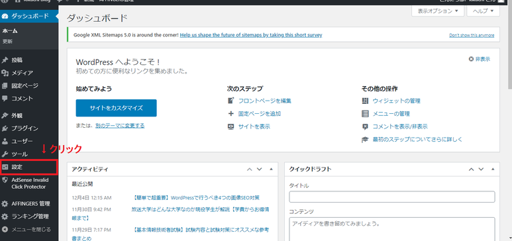Expand the ヘルプ dropdown tab
This screenshot has width=512, height=241.
tap(484, 11)
